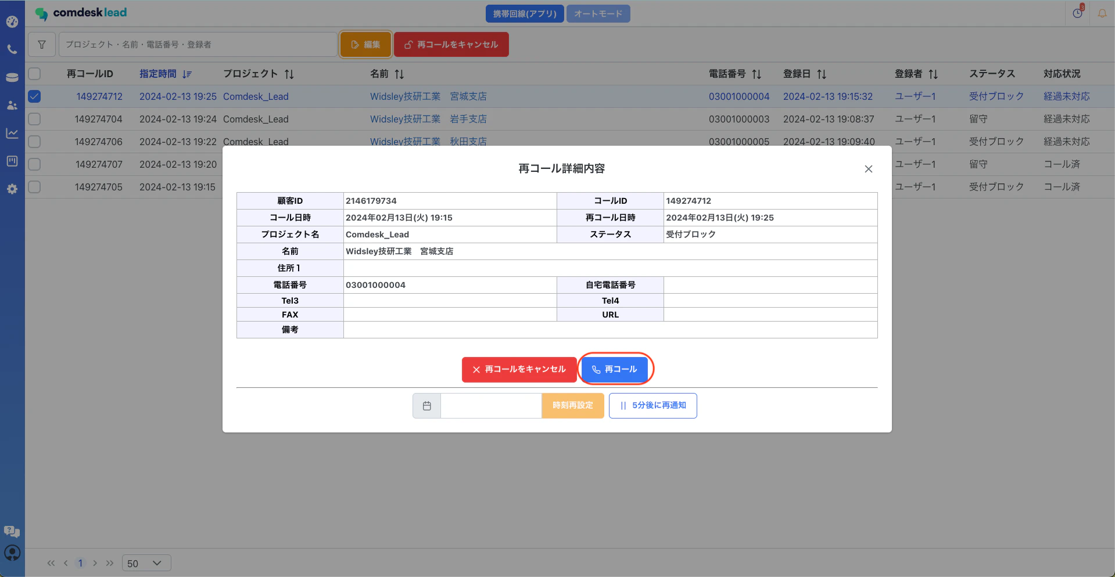This screenshot has height=577, width=1115.
Task: Open Widsley技研工業 岩手支店 name link
Action: click(428, 119)
